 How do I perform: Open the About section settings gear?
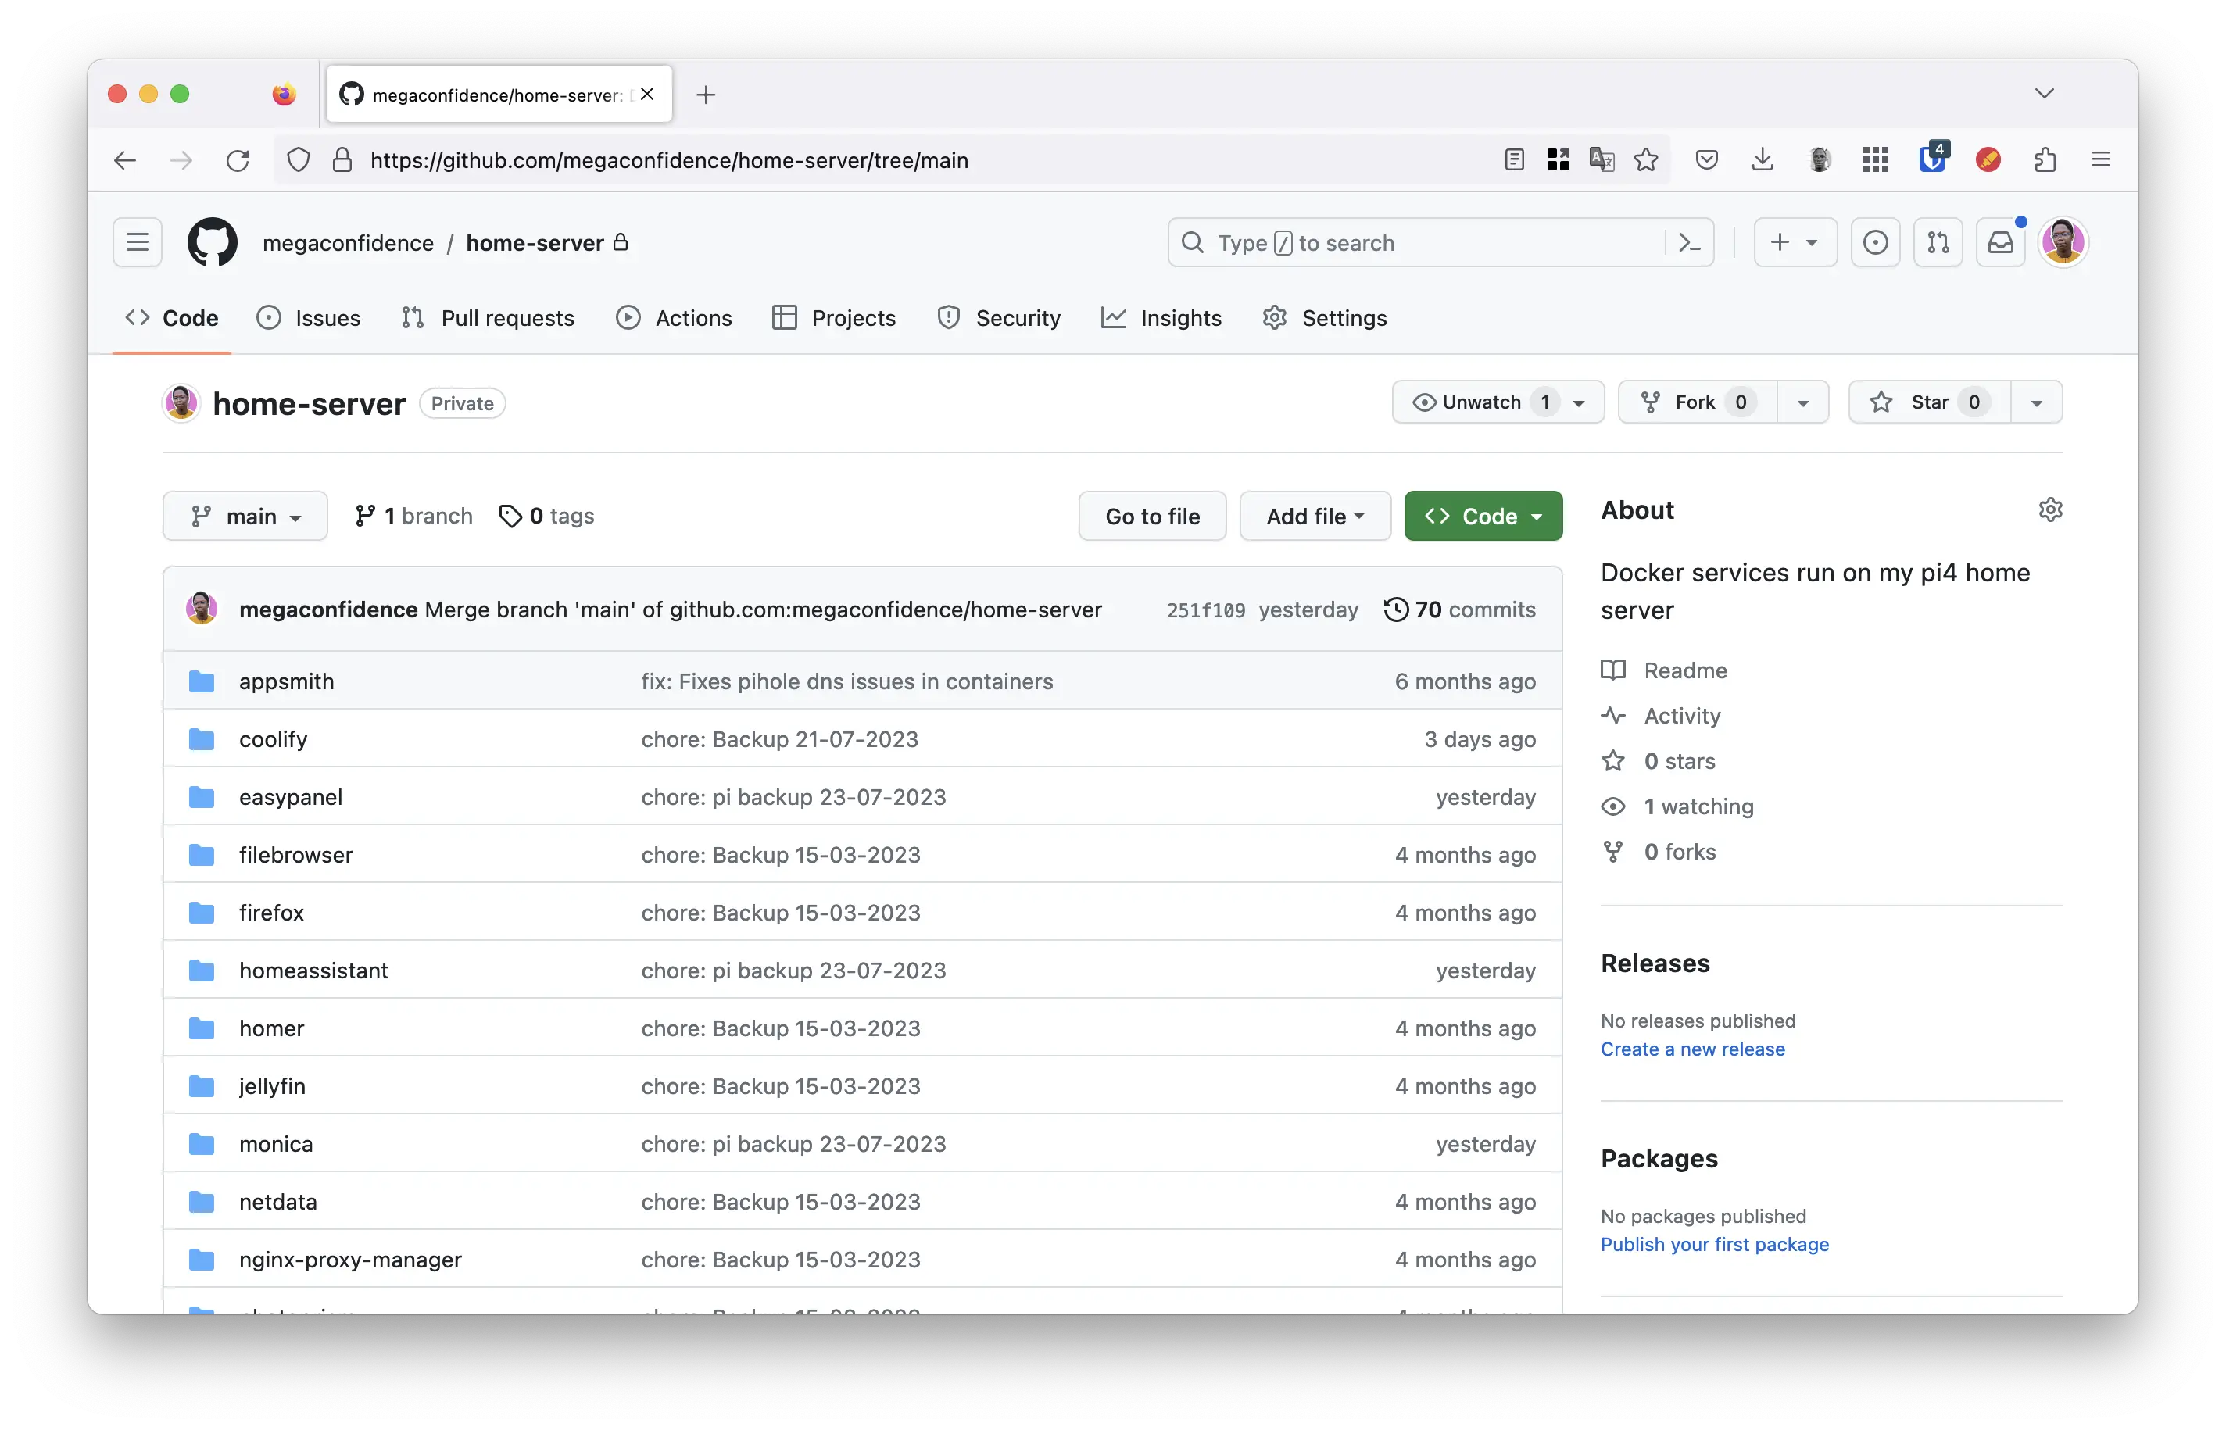click(x=2050, y=509)
